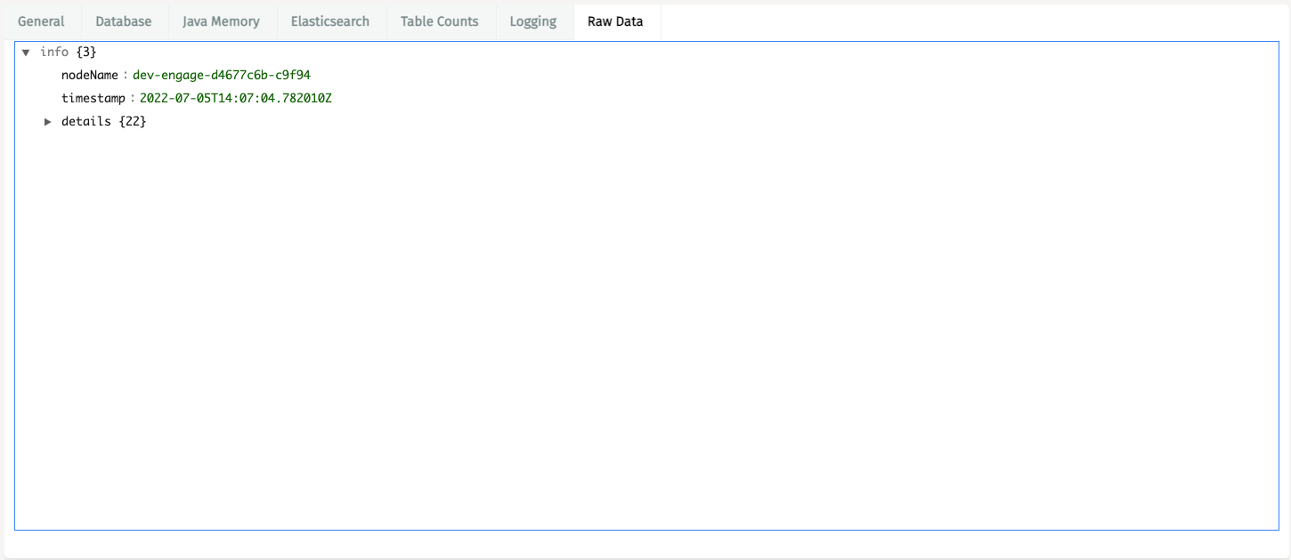Open the Database tab
This screenshot has width=1291, height=560.
123,20
